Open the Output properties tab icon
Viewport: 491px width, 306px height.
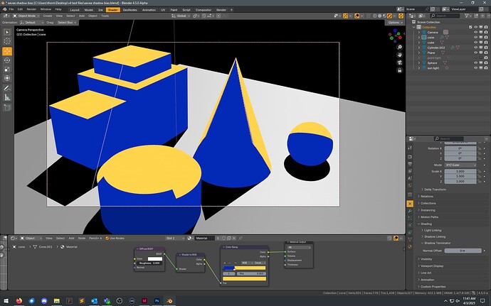[x=410, y=164]
